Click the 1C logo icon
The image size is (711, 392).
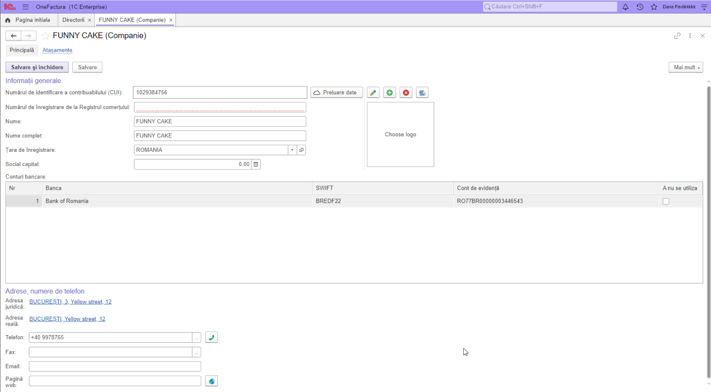coord(9,7)
